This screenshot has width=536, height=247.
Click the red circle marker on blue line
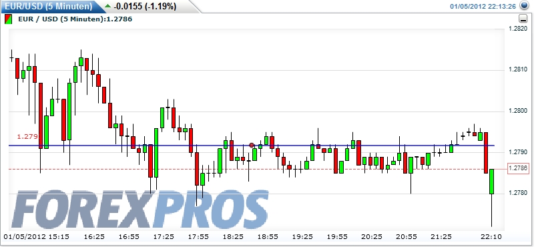tap(252, 146)
